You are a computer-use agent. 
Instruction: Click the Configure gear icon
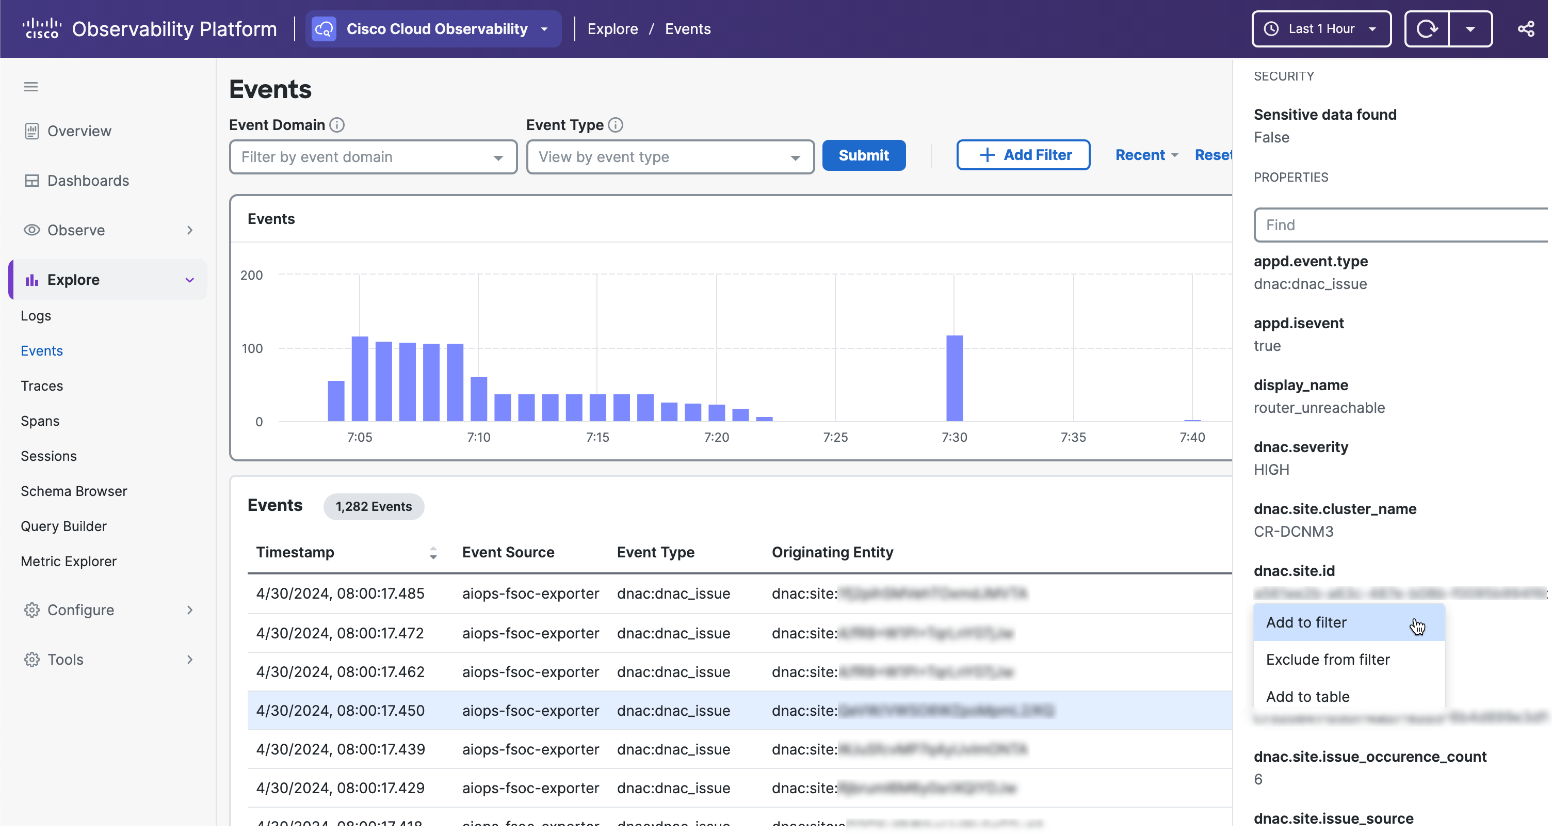point(31,610)
